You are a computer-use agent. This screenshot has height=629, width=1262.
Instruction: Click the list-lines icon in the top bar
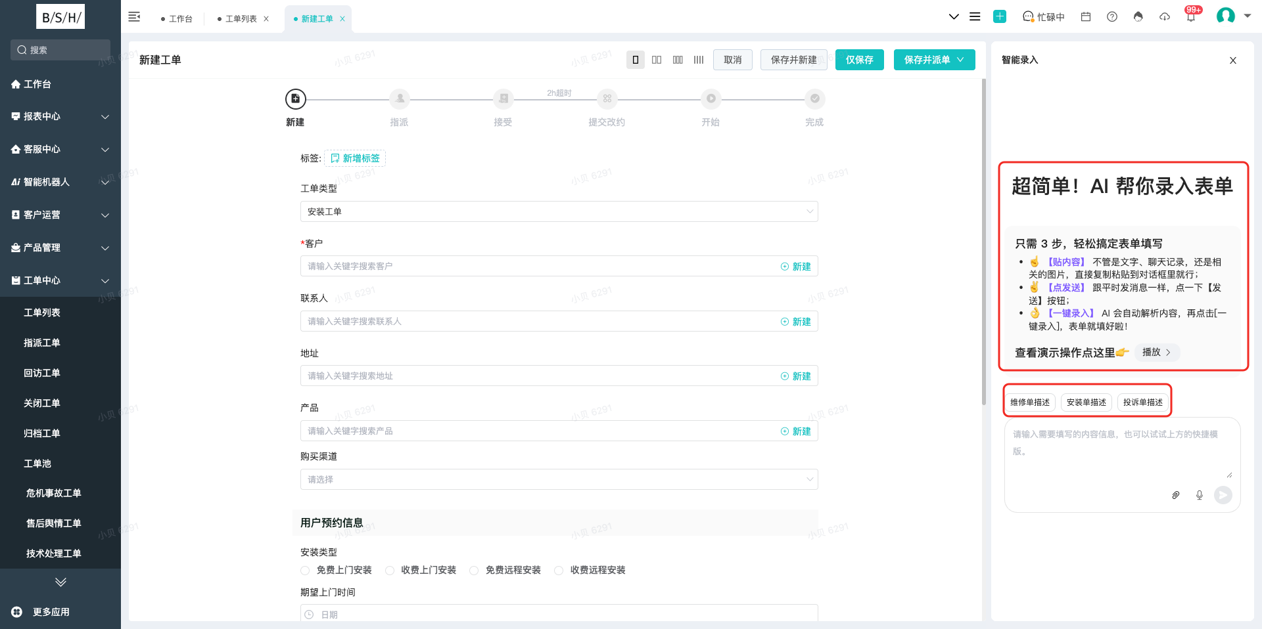[975, 17]
